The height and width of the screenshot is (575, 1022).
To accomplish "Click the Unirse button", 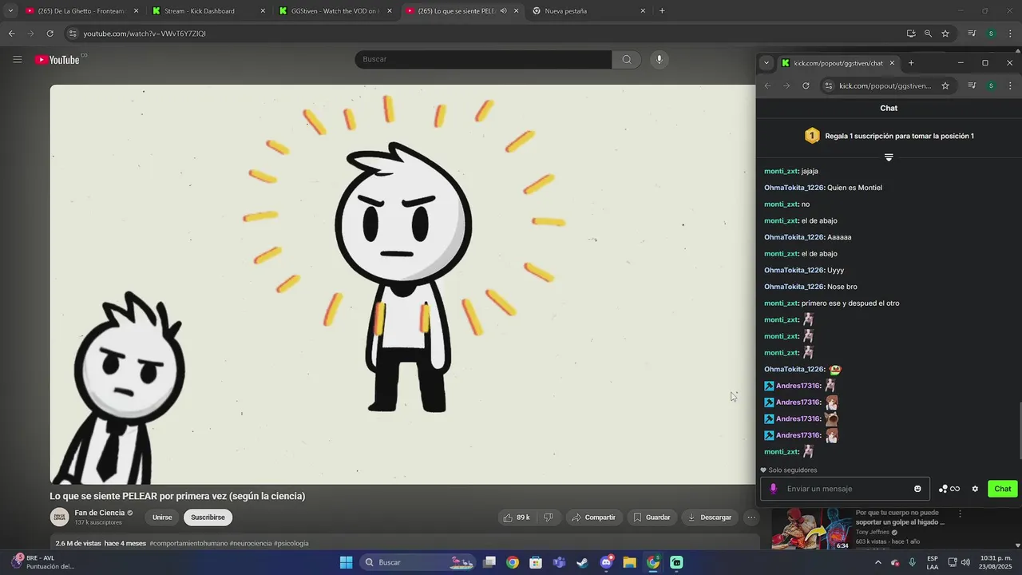I will pyautogui.click(x=162, y=517).
